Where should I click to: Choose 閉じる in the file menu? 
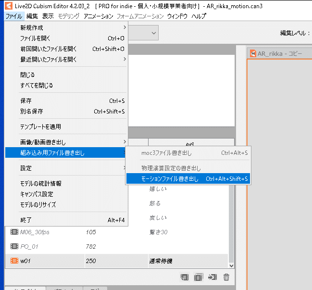pyautogui.click(x=66, y=75)
